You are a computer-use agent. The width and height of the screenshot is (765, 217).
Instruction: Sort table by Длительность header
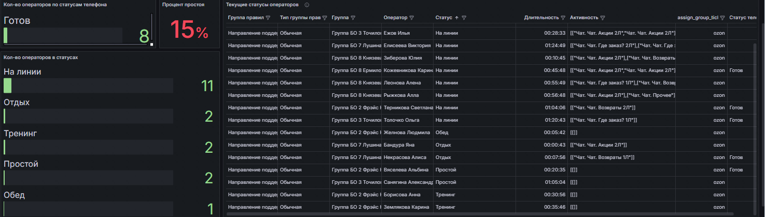541,18
